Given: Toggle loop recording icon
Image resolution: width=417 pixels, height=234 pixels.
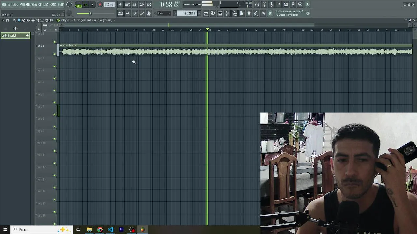Looking at the screenshot, I should [149, 5].
